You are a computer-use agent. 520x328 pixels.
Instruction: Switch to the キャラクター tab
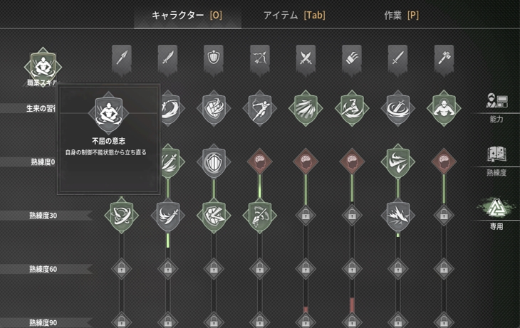point(187,15)
